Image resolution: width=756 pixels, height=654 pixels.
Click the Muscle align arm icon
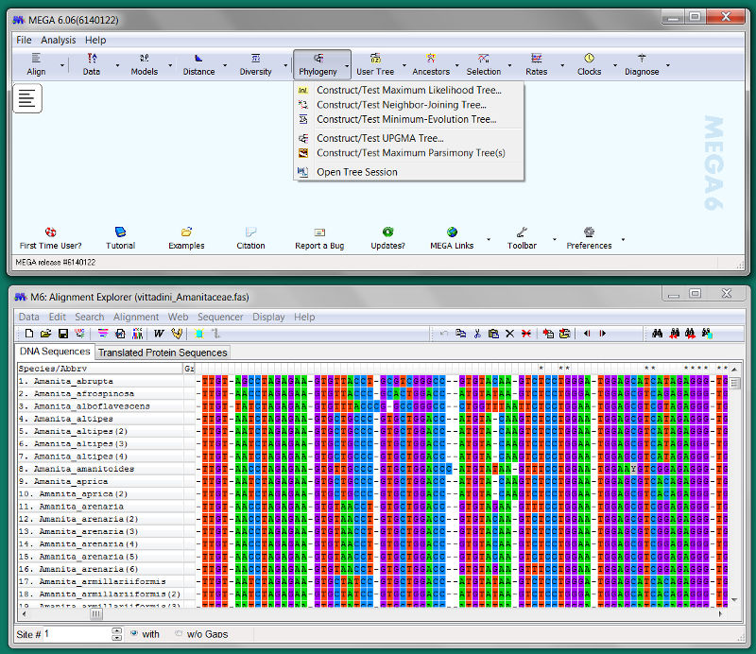(x=177, y=334)
